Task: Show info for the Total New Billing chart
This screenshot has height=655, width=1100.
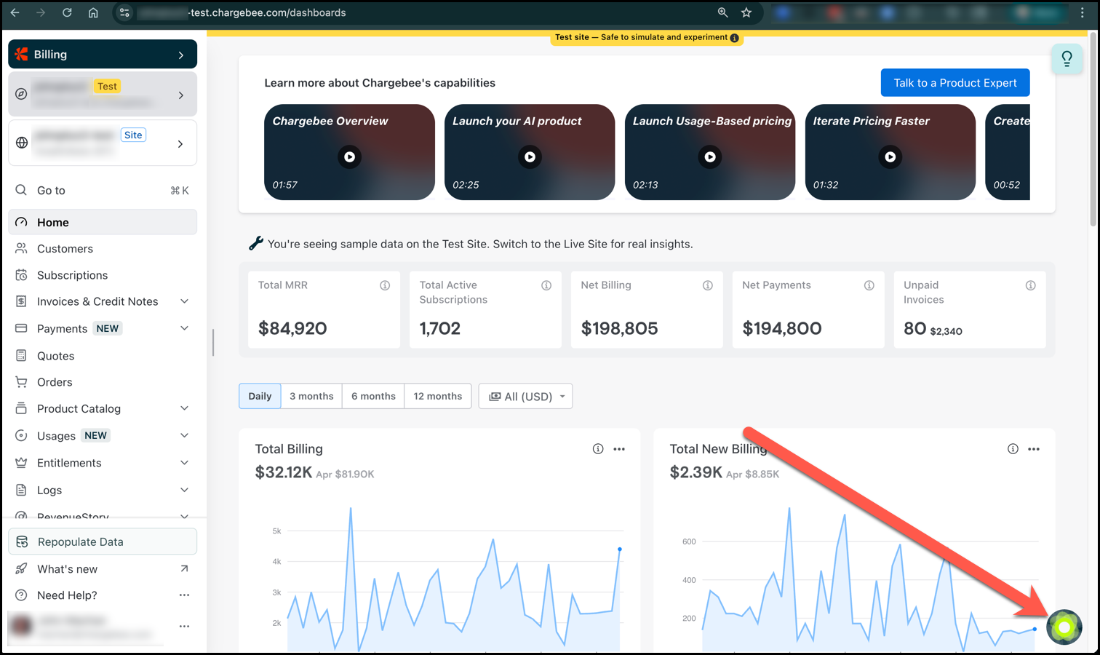Action: click(x=1013, y=449)
